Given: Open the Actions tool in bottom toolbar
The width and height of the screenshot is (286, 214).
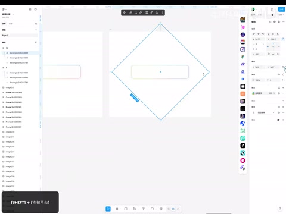Looking at the screenshot, I should point(161,209).
